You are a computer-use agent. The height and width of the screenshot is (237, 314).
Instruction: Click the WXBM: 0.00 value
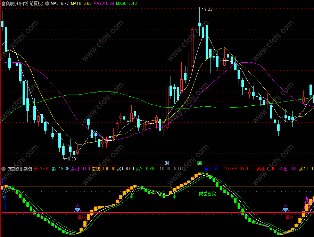click(x=237, y=169)
